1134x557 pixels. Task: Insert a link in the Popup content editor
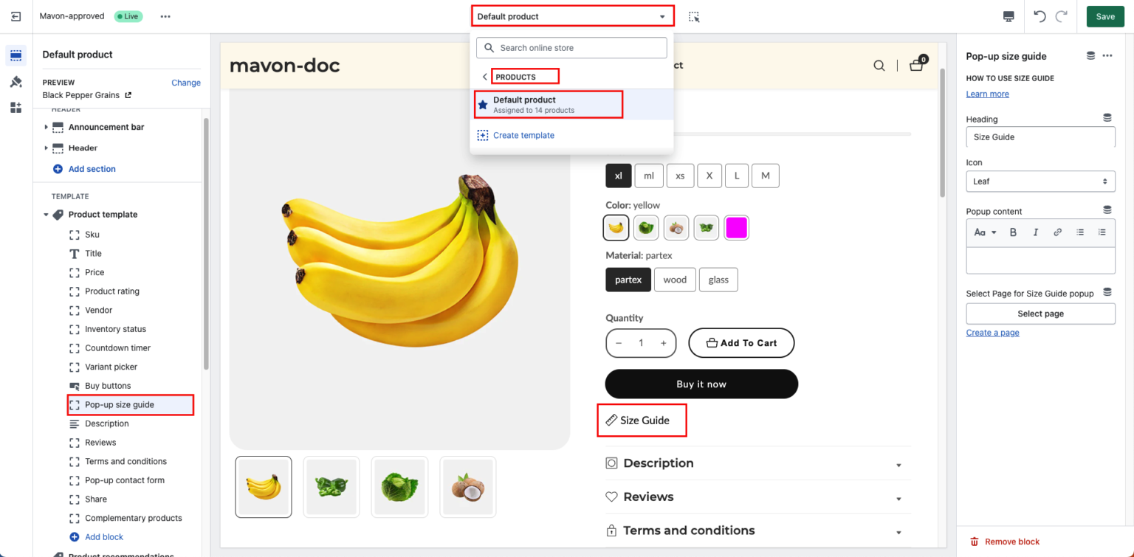tap(1057, 232)
